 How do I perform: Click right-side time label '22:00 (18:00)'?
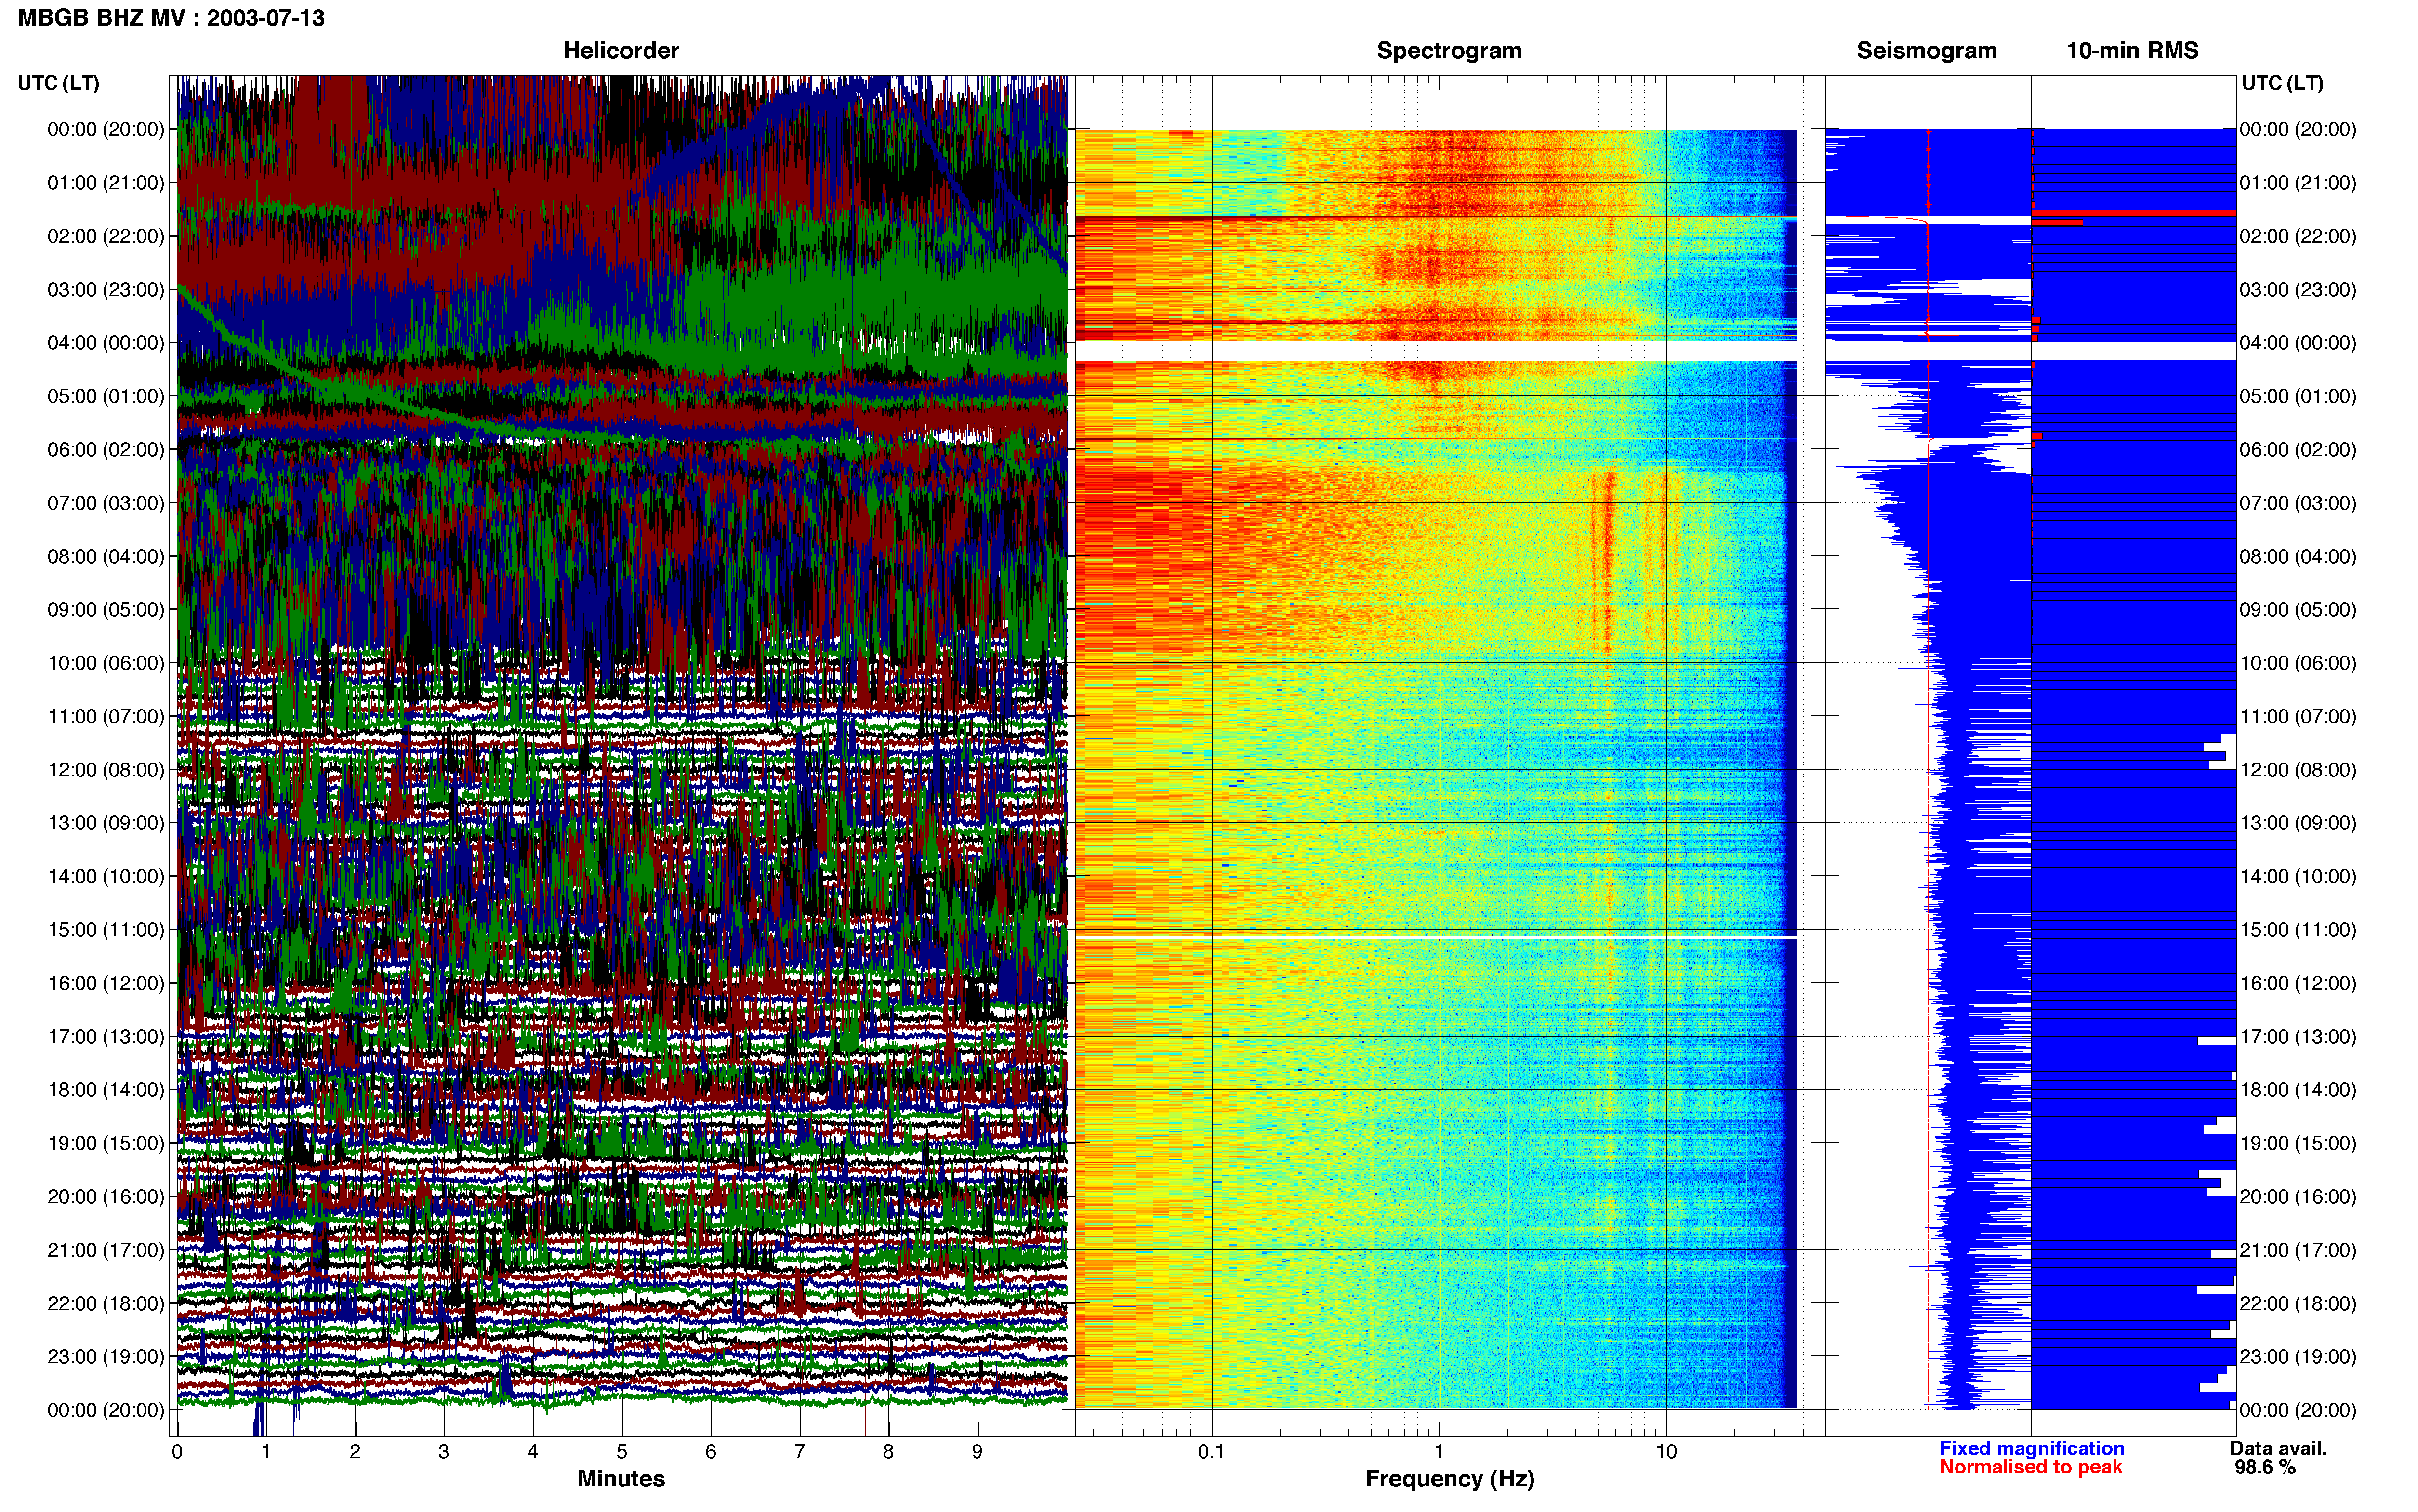pos(2298,1304)
